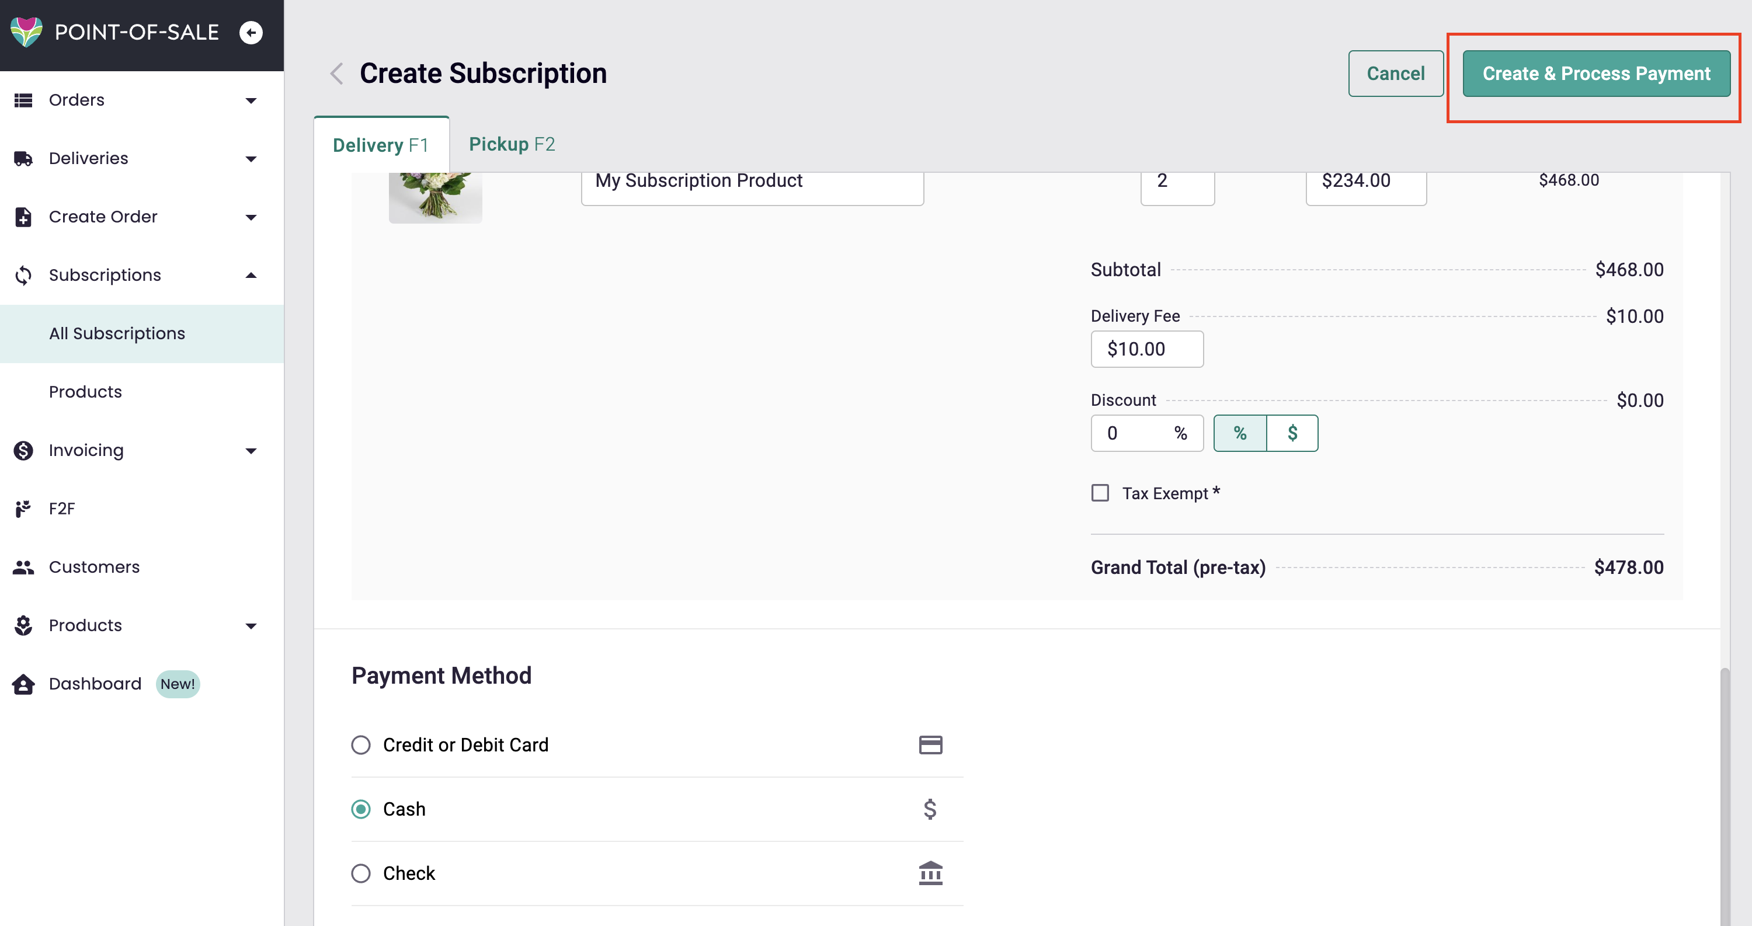Switch discount type to percent
Image resolution: width=1752 pixels, height=926 pixels.
1240,433
